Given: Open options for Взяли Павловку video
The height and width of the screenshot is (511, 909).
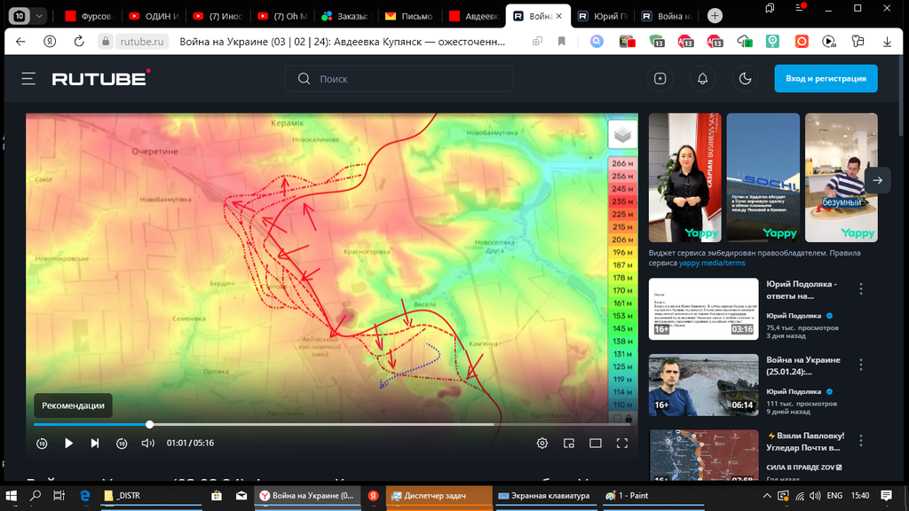Looking at the screenshot, I should coord(861,440).
